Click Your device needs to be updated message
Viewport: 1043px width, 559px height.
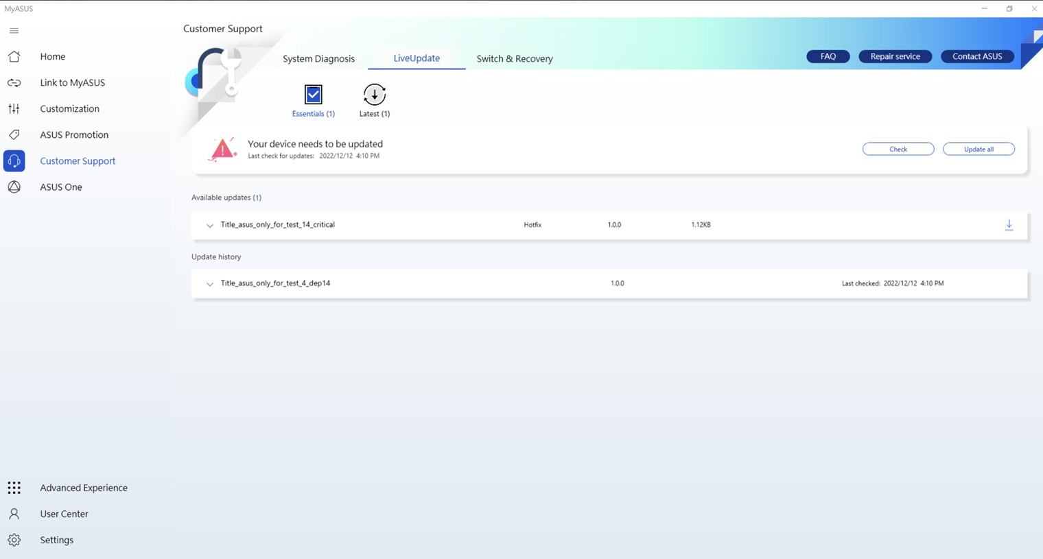pos(315,144)
